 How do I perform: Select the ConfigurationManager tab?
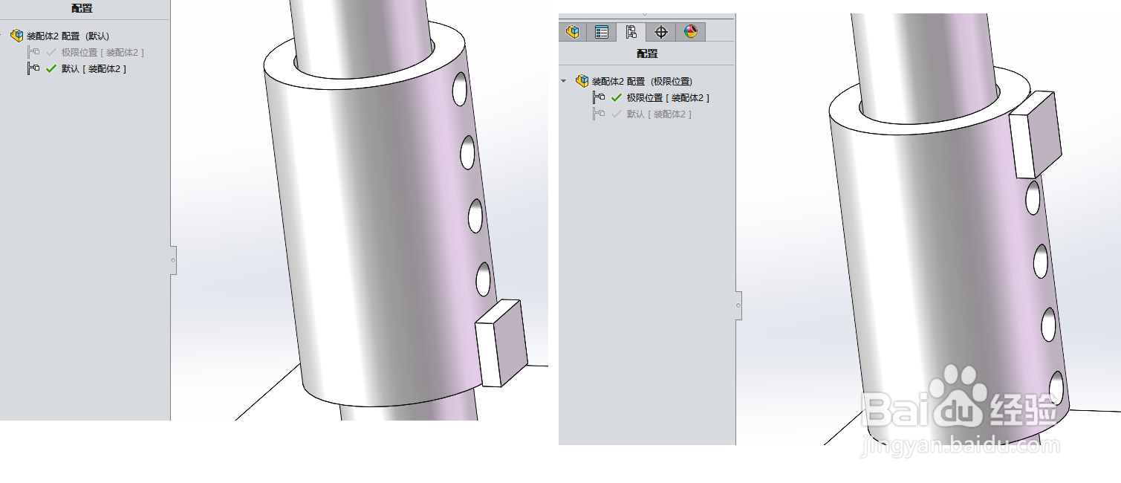631,32
